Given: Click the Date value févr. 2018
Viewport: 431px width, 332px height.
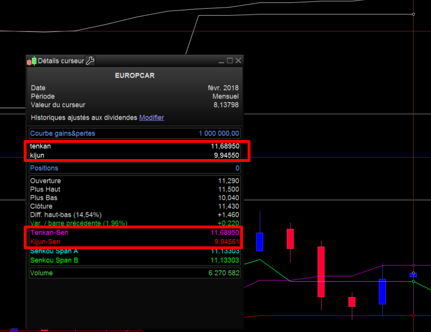Looking at the screenshot, I should click(x=223, y=88).
